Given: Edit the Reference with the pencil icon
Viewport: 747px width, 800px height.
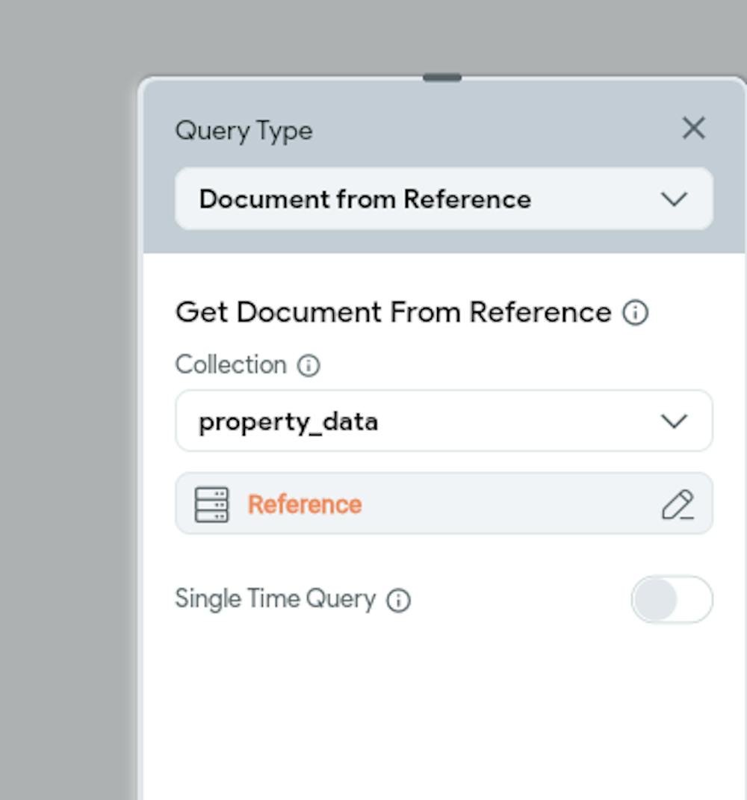Looking at the screenshot, I should (678, 505).
